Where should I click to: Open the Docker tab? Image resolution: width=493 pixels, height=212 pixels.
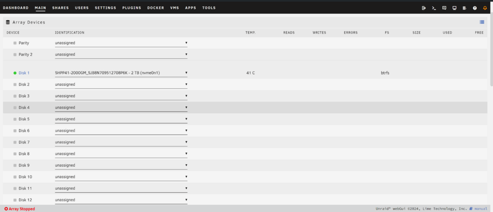[x=156, y=8]
